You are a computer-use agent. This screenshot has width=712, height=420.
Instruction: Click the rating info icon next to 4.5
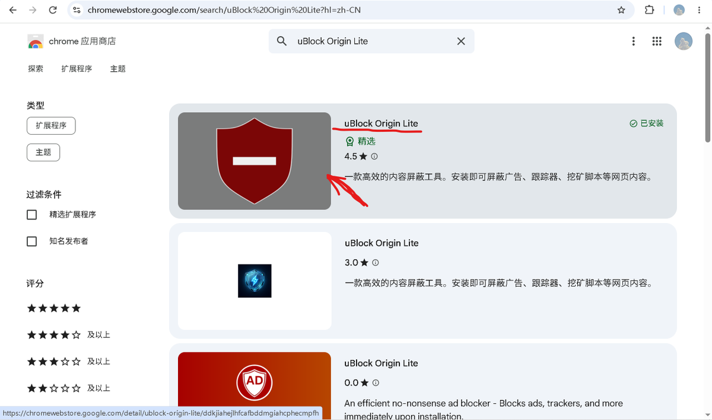click(x=374, y=157)
